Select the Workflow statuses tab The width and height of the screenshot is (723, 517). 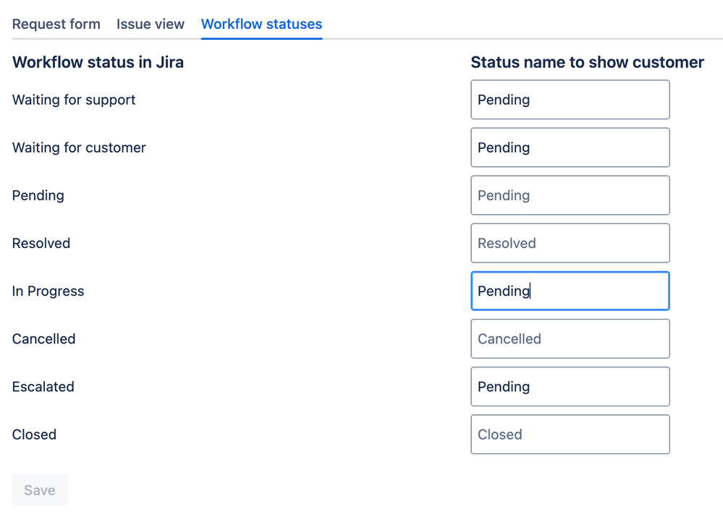(x=261, y=24)
